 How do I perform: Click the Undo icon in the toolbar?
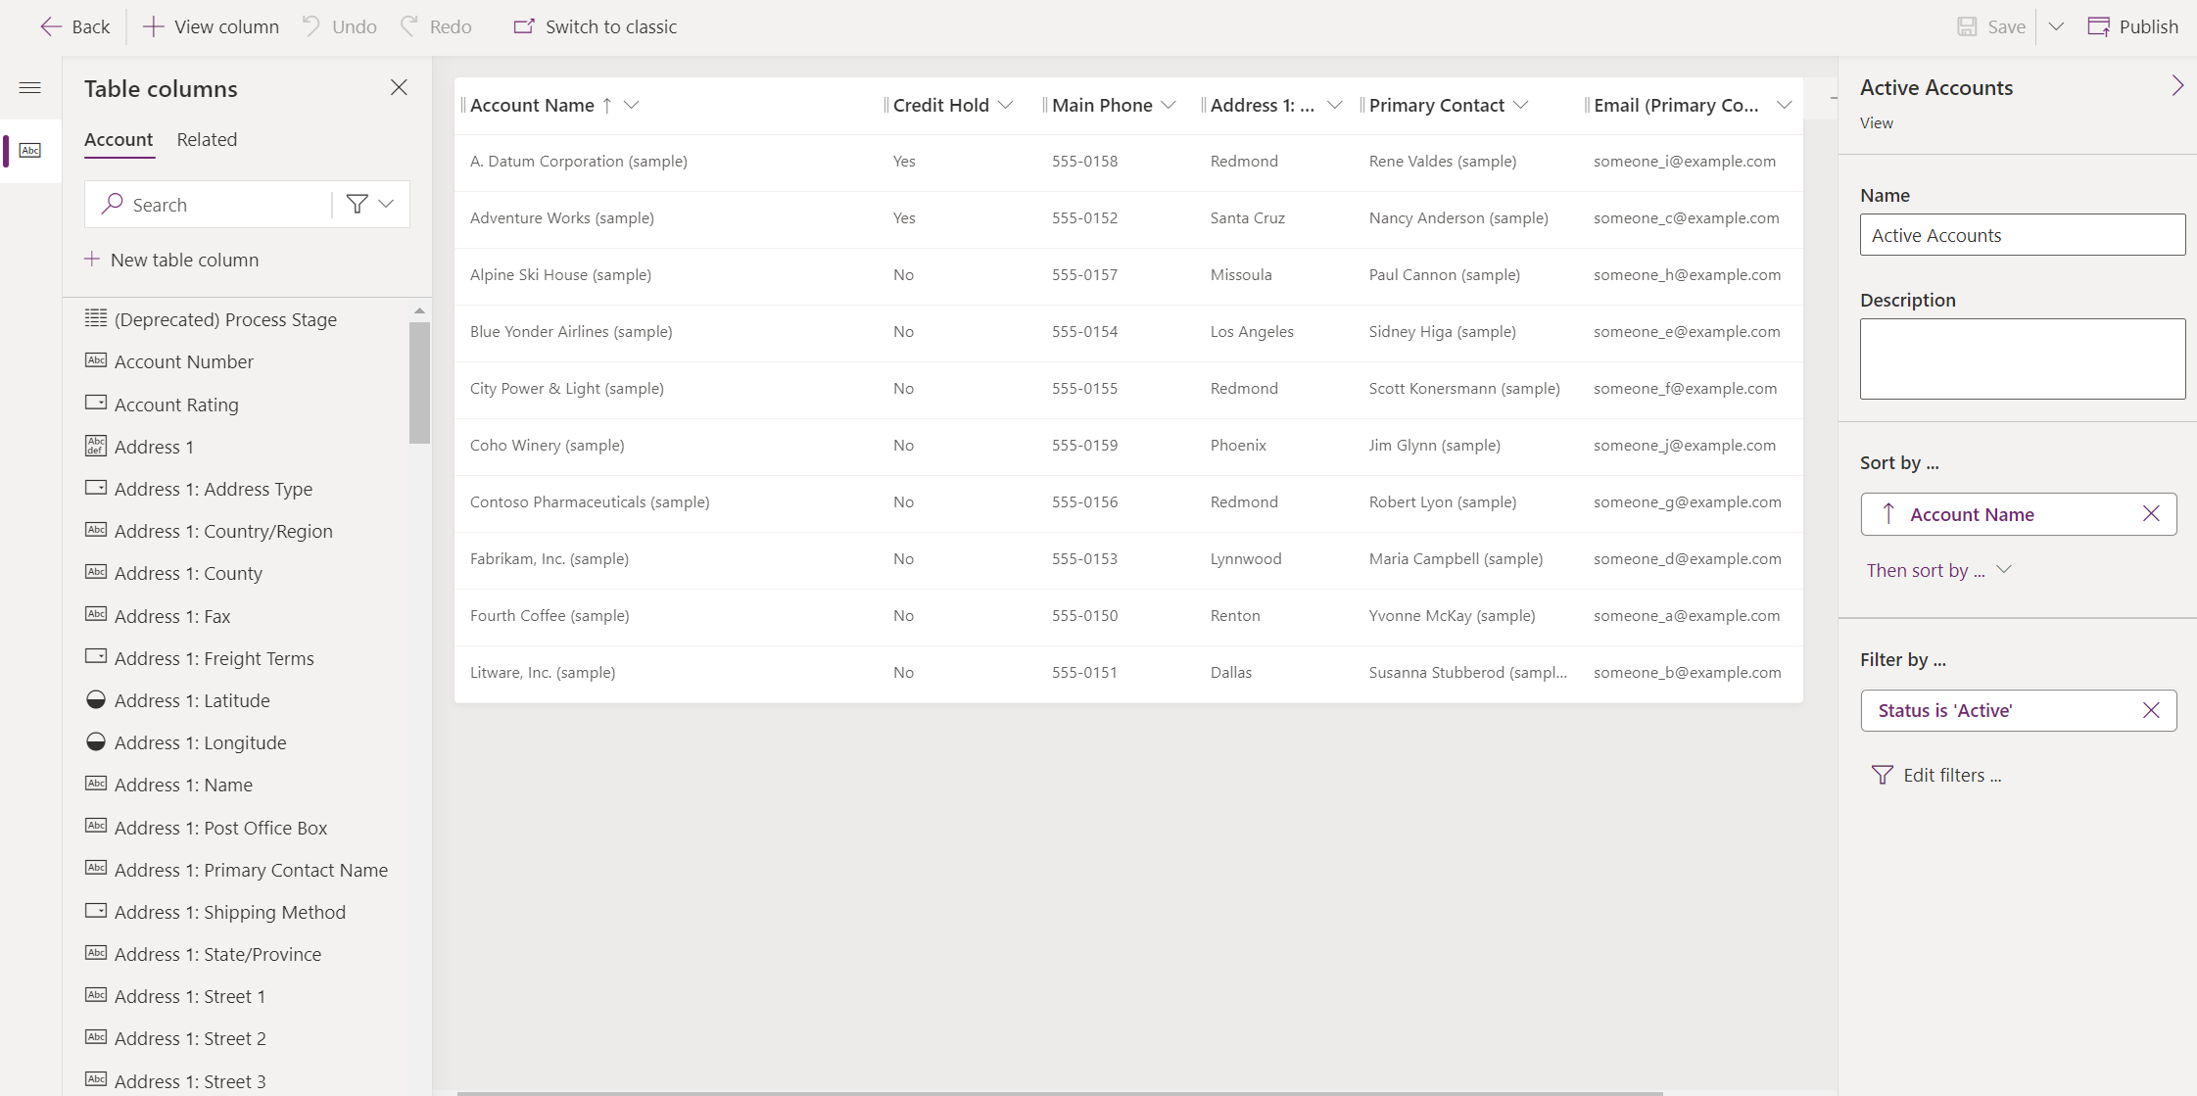coord(311,26)
